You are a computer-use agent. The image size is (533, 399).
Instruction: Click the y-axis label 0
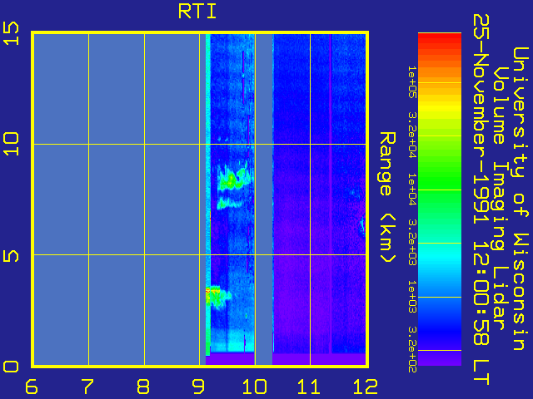[11, 367]
